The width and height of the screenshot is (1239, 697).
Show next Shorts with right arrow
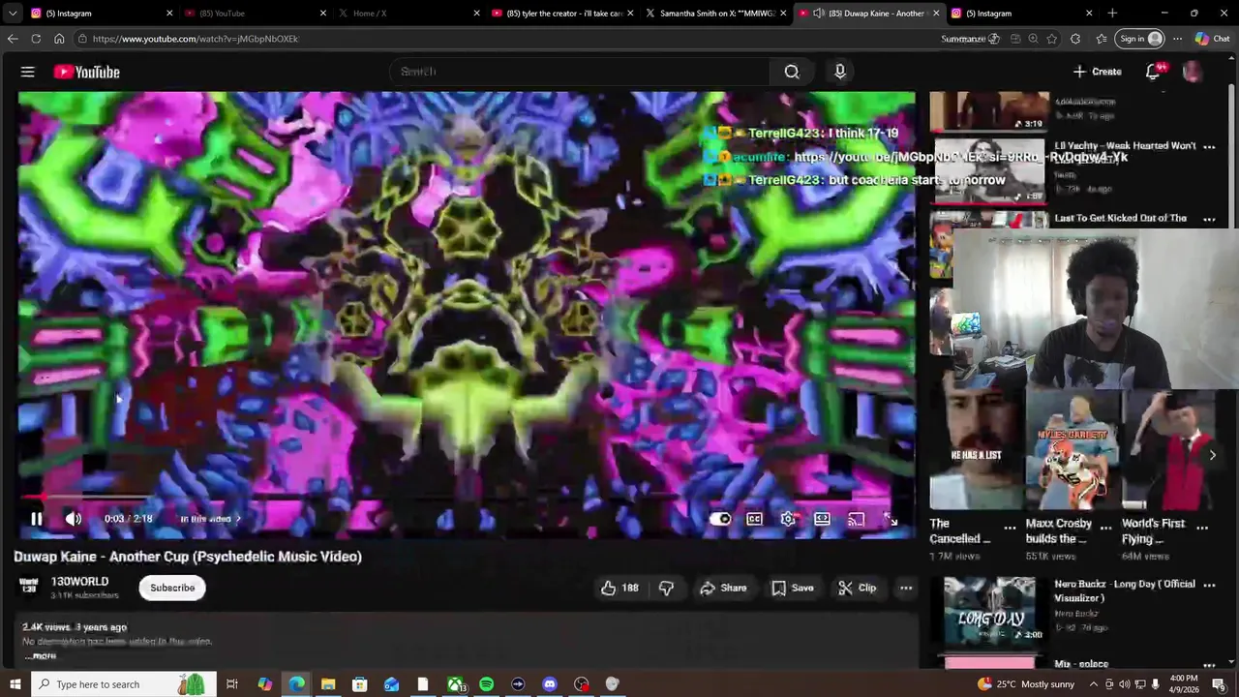(x=1212, y=455)
